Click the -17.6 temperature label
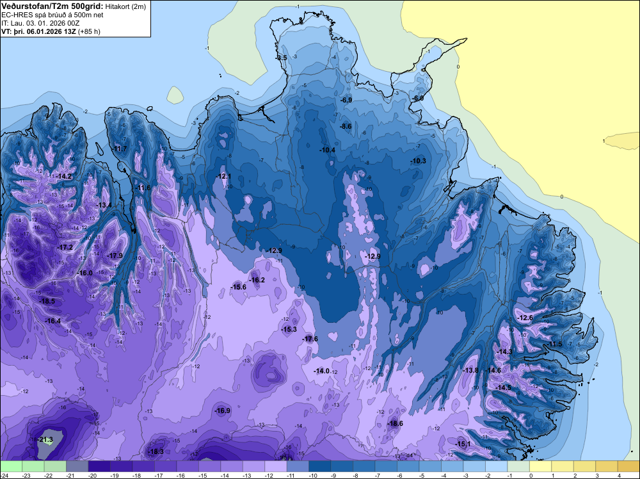Image resolution: width=640 pixels, height=479 pixels. click(x=310, y=339)
